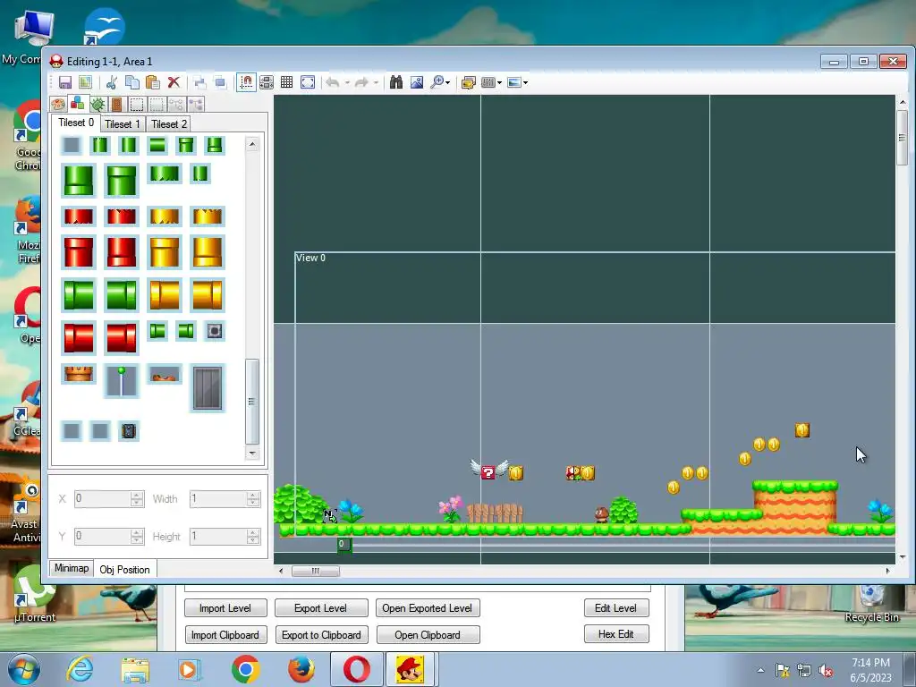
Task: Open the Minimap tab
Action: click(72, 568)
